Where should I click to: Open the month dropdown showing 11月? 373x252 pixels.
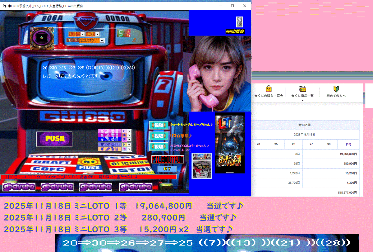click(83, 34)
